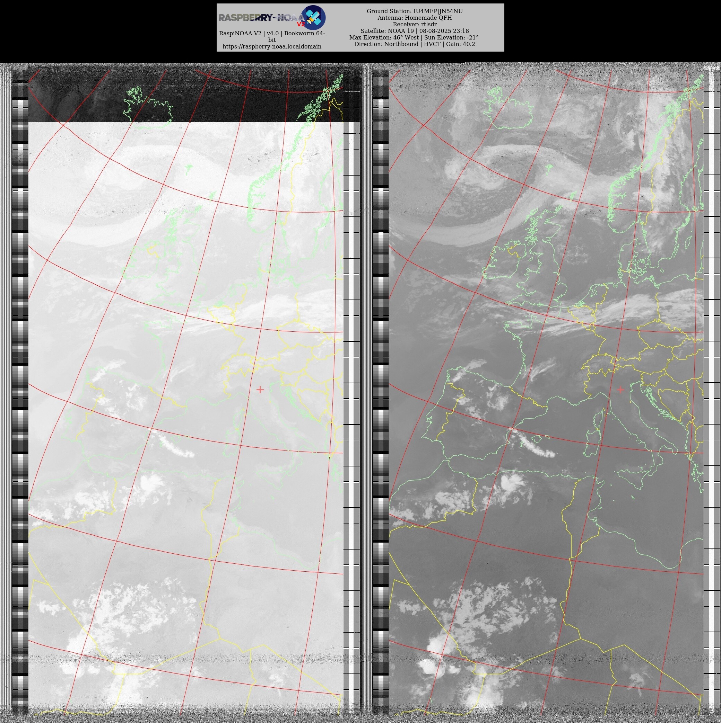Click the red ground station cross on right image
Image resolution: width=721 pixels, height=723 pixels.
(x=620, y=390)
